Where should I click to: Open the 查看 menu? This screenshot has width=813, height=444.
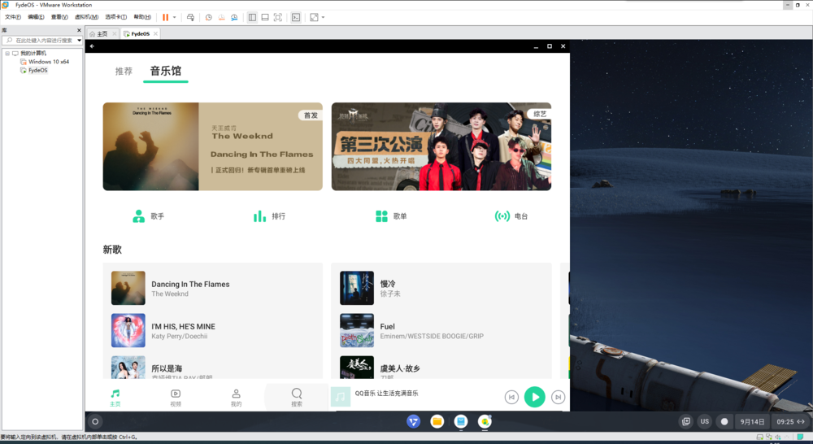[x=59, y=17]
